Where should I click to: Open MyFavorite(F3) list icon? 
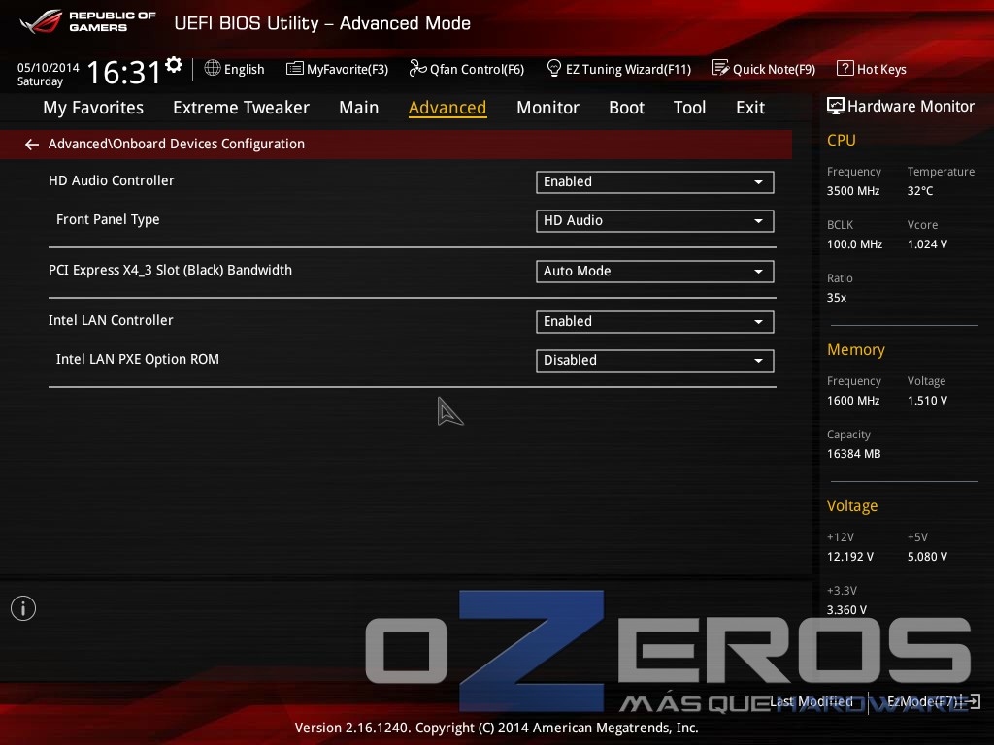tap(295, 69)
